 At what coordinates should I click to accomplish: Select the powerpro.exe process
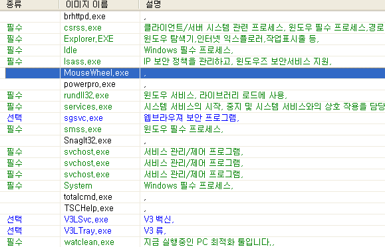[x=90, y=84]
